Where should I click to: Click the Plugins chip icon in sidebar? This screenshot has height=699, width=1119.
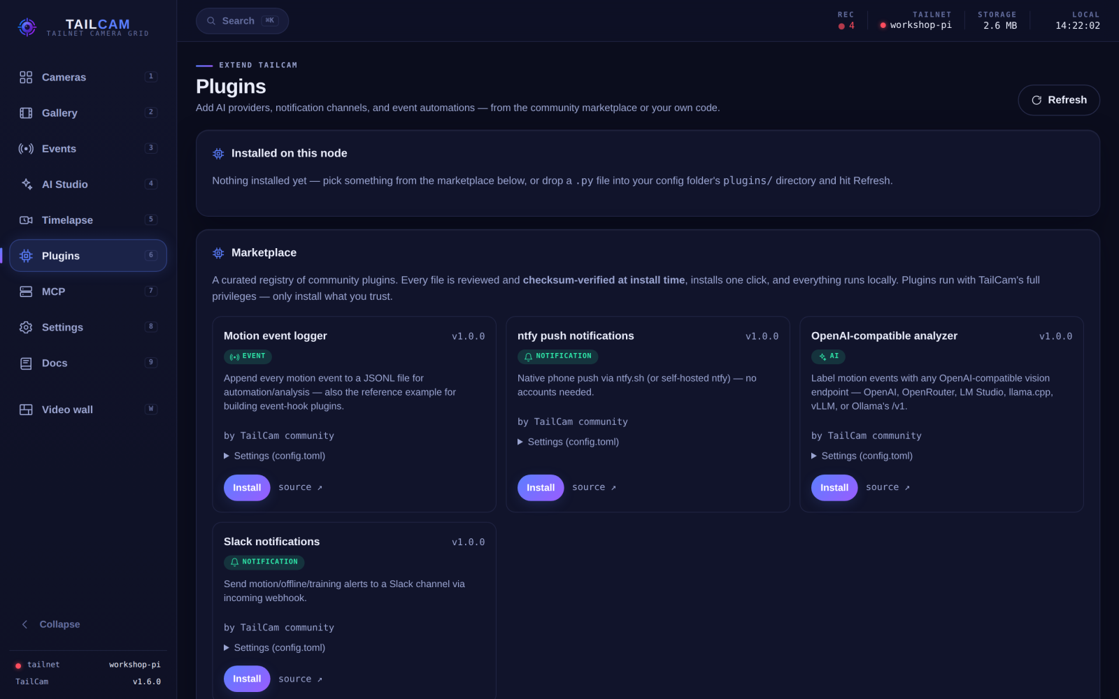pos(26,256)
